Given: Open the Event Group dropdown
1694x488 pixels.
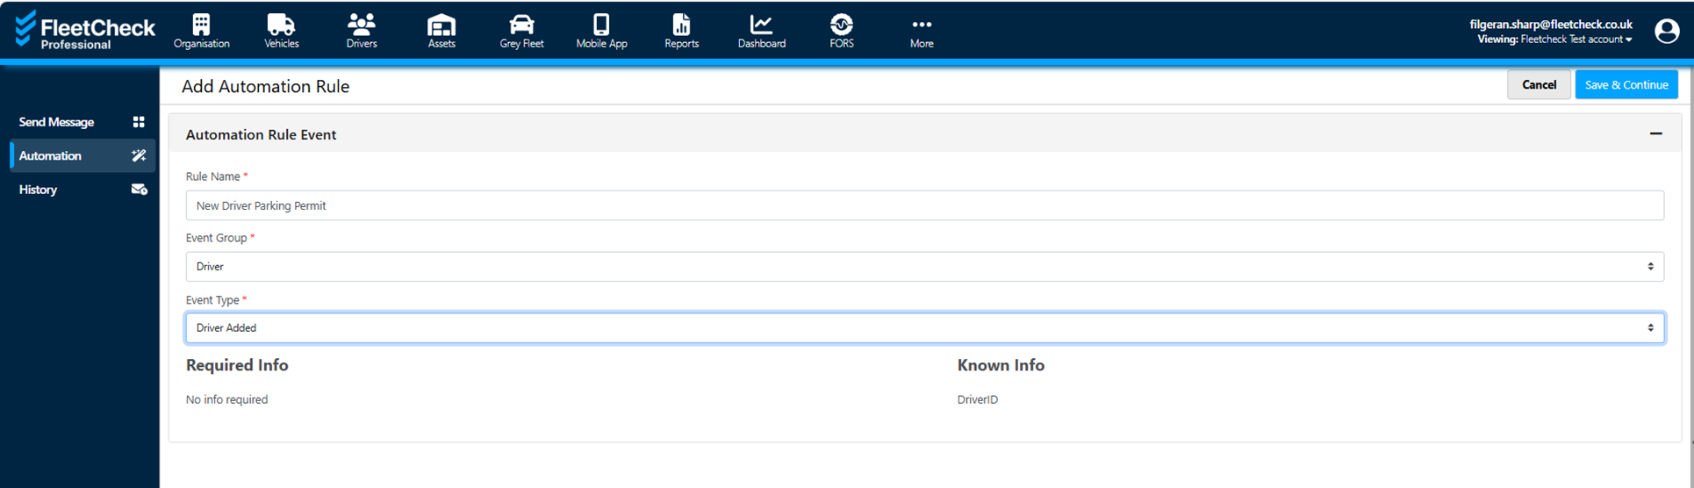Looking at the screenshot, I should (924, 267).
